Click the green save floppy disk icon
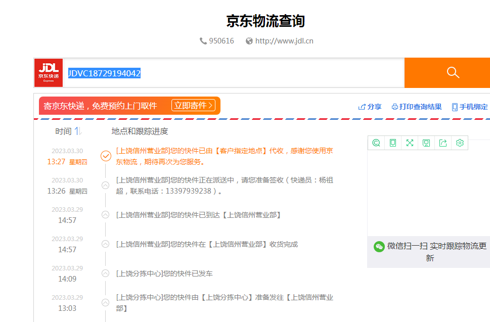490x322 pixels. pos(426,143)
